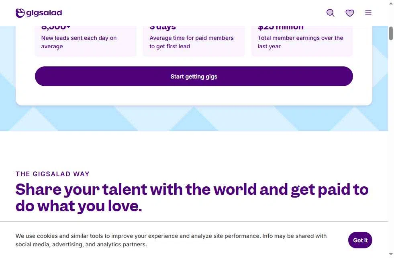Click the $25 million figure
394x258 pixels.
281,28
